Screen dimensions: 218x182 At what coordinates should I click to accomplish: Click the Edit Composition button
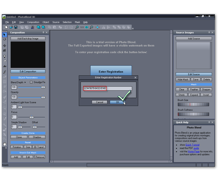(x=28, y=71)
